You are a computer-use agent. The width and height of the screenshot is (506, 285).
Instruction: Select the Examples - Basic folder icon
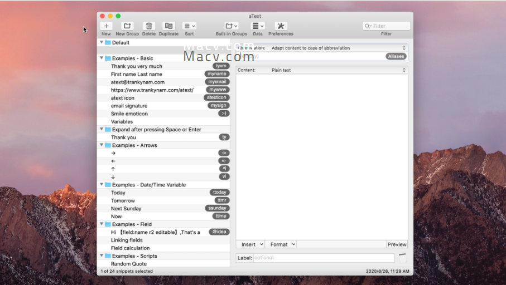click(x=108, y=58)
